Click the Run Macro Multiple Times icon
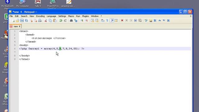Viewport: 199px width, 112px height. tap(136, 21)
